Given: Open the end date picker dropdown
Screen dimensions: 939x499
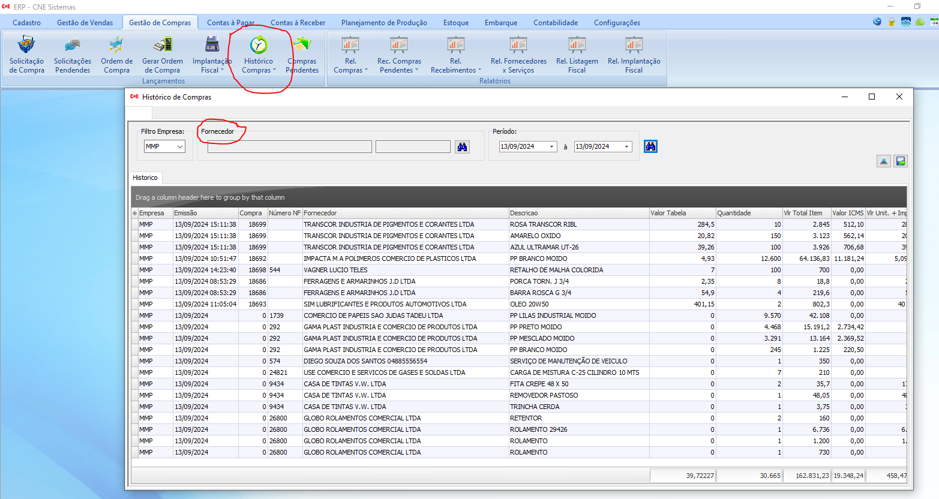Looking at the screenshot, I should pos(626,147).
